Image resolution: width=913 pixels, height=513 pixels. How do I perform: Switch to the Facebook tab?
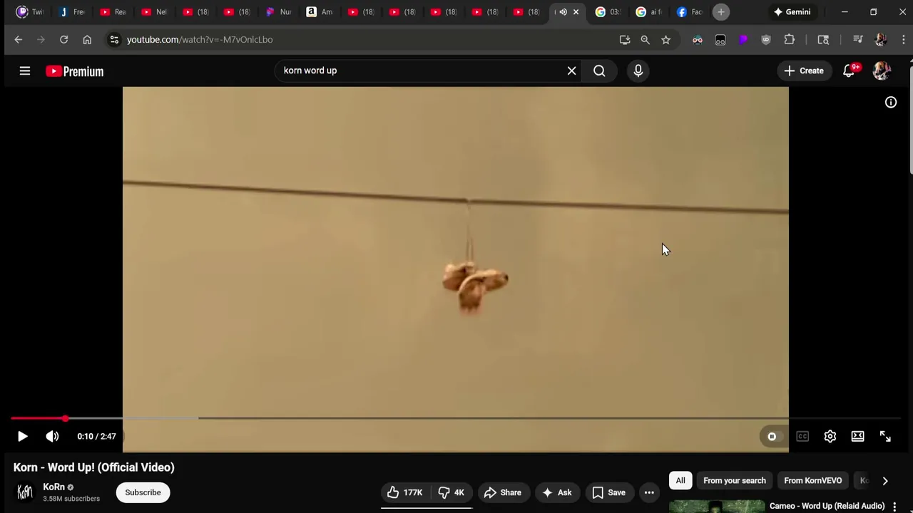pos(690,12)
